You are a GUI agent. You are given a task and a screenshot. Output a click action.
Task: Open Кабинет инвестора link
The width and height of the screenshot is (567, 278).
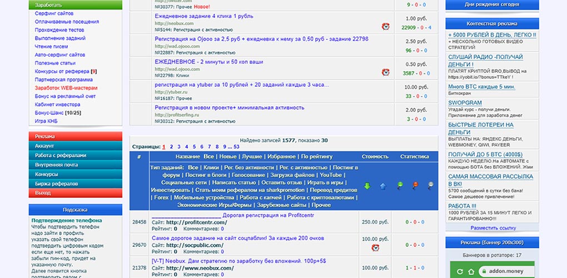click(57, 105)
